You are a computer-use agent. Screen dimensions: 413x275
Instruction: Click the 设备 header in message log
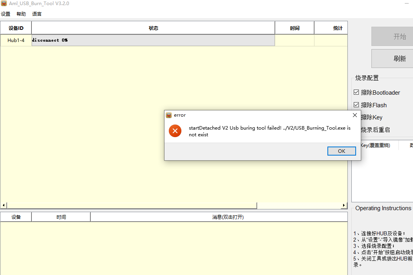16,217
